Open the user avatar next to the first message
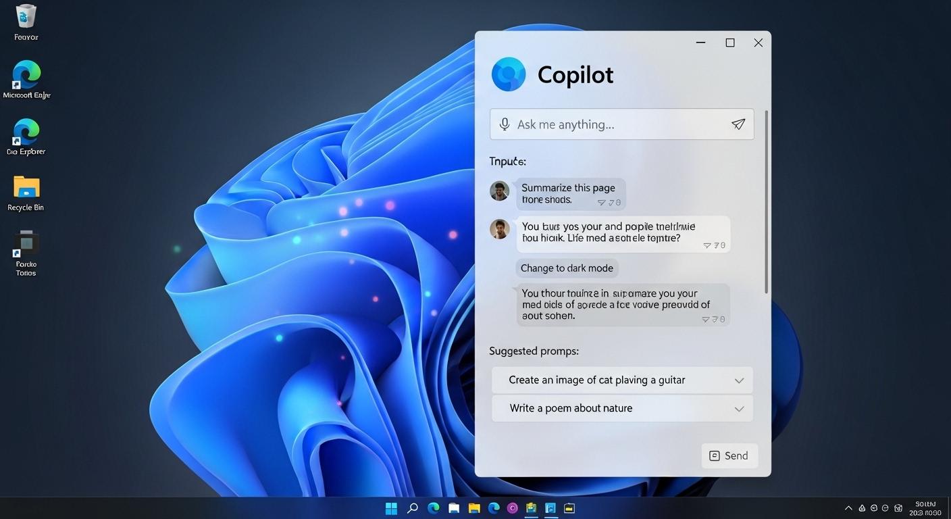Viewport: 951px width, 519px height. coord(499,191)
